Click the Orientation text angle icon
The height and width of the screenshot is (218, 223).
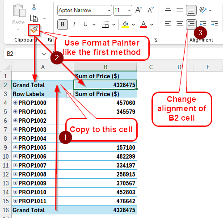click(x=203, y=10)
